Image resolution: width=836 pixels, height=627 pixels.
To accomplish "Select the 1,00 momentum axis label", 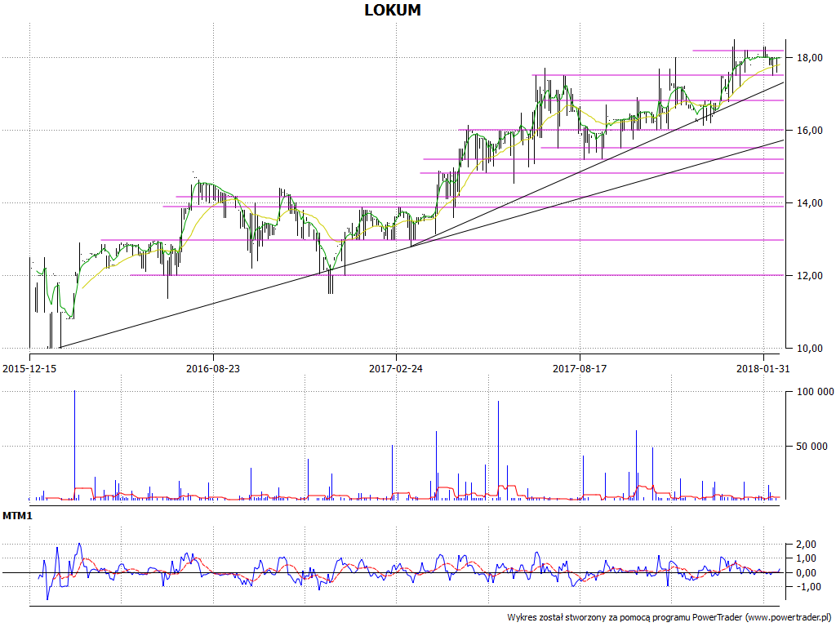I will pos(806,558).
